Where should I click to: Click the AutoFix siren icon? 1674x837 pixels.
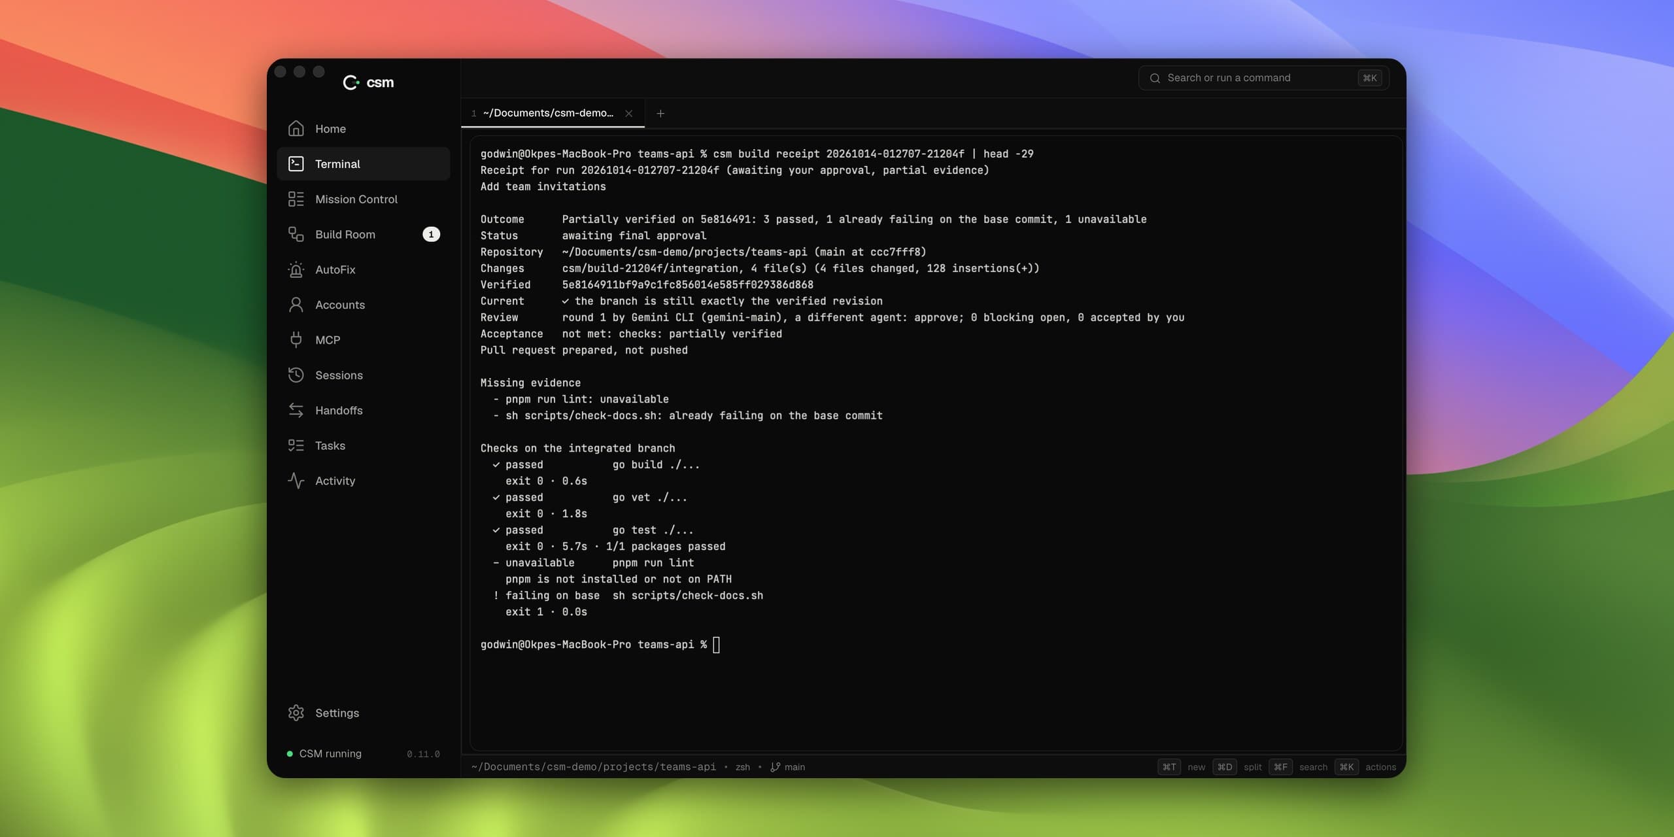pos(296,269)
